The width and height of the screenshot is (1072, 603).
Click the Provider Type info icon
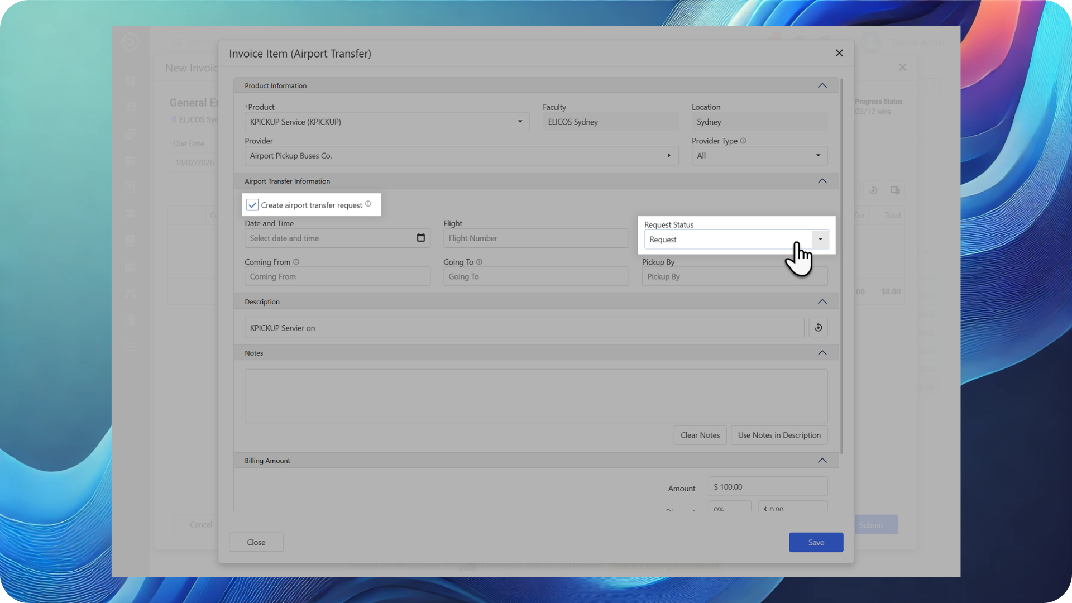tap(743, 141)
